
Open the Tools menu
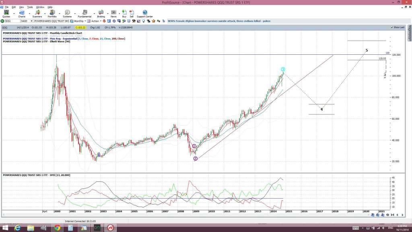(x=30, y=7)
